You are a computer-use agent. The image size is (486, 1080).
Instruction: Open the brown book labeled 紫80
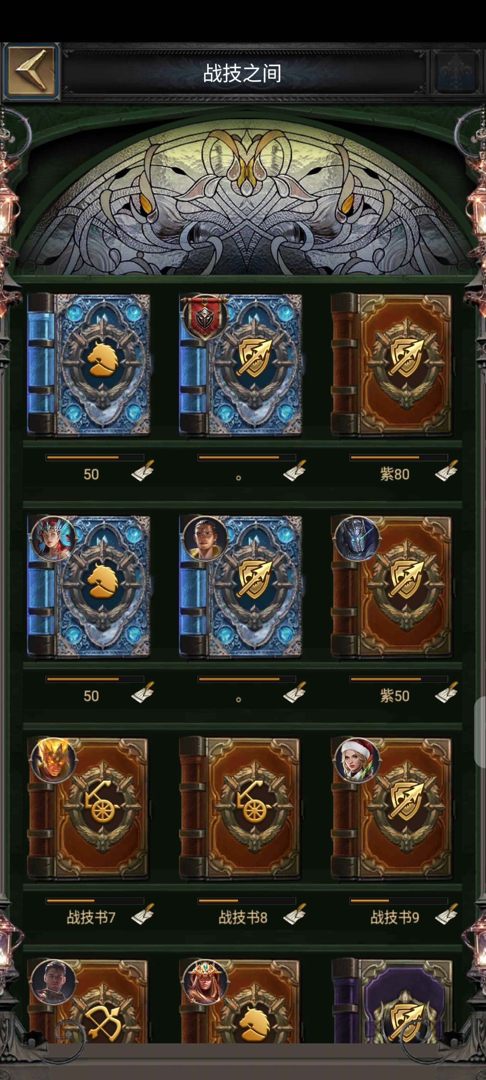pyautogui.click(x=391, y=364)
